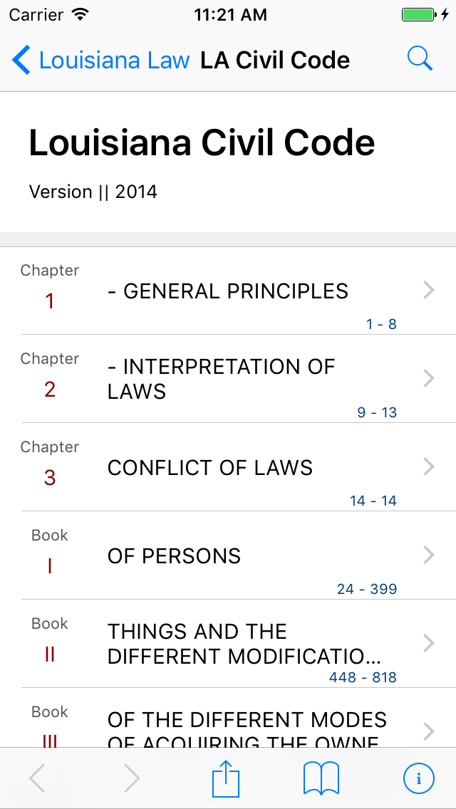Tap the back chevron icon in header
The image size is (456, 809).
tap(21, 61)
